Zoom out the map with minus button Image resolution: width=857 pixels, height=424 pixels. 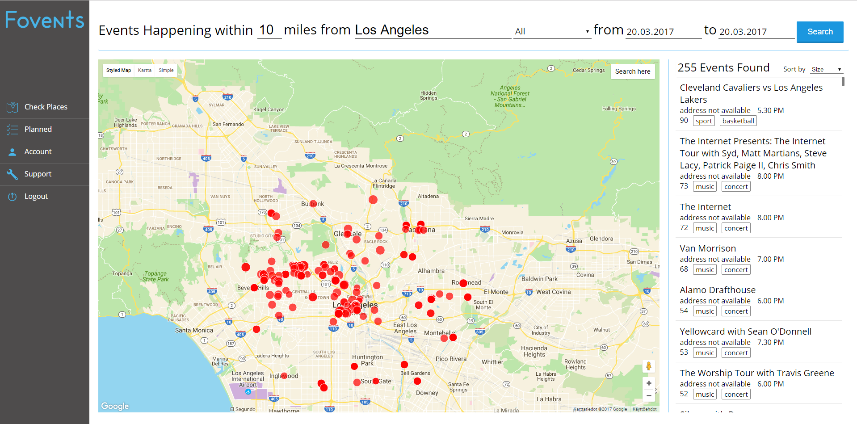coord(649,395)
